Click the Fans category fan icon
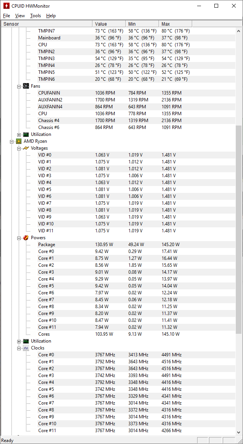 pyautogui.click(x=26, y=86)
